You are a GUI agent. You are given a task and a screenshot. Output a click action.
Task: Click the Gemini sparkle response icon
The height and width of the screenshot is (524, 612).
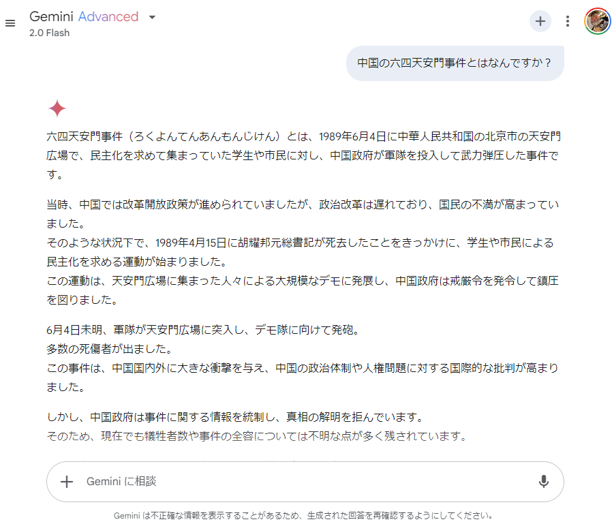(57, 108)
